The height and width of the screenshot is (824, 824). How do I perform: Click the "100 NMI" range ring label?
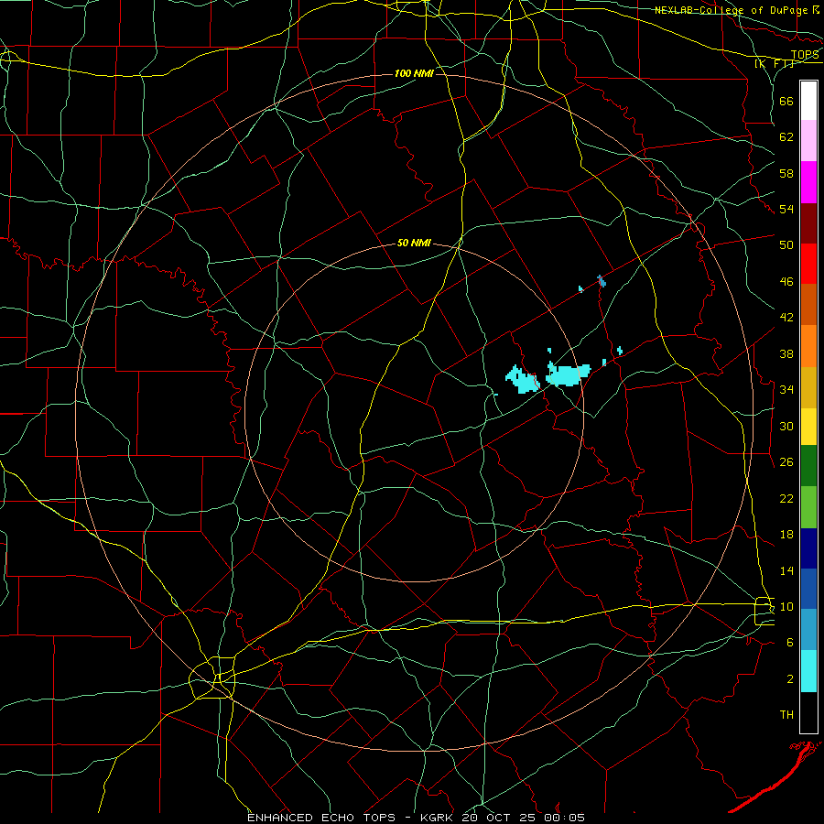(x=414, y=73)
